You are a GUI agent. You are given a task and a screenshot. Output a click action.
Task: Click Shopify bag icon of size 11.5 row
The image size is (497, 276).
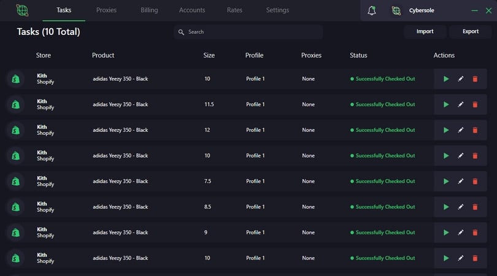[x=15, y=104]
